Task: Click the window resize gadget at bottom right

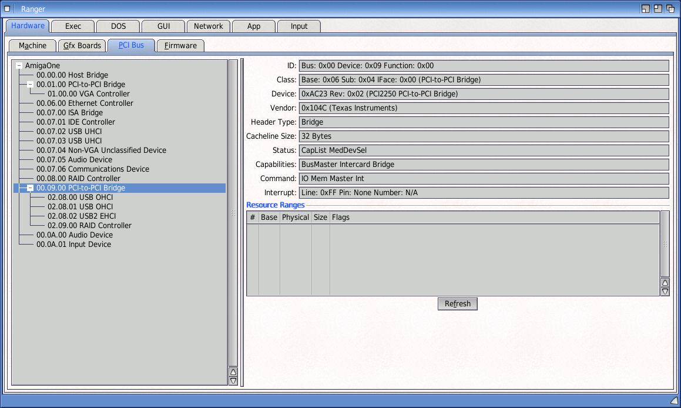Action: tap(674, 401)
